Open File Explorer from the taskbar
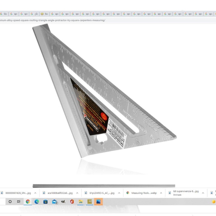The height and width of the screenshot is (216, 216). click(80, 201)
